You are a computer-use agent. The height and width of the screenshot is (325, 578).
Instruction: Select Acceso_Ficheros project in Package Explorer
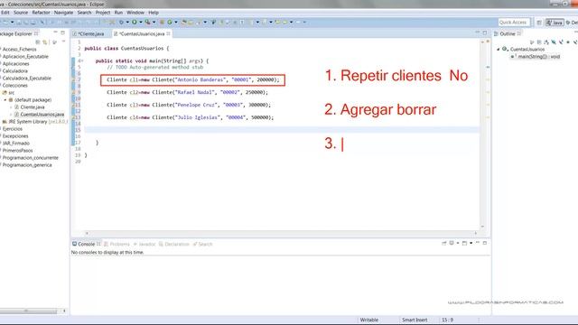click(x=19, y=49)
